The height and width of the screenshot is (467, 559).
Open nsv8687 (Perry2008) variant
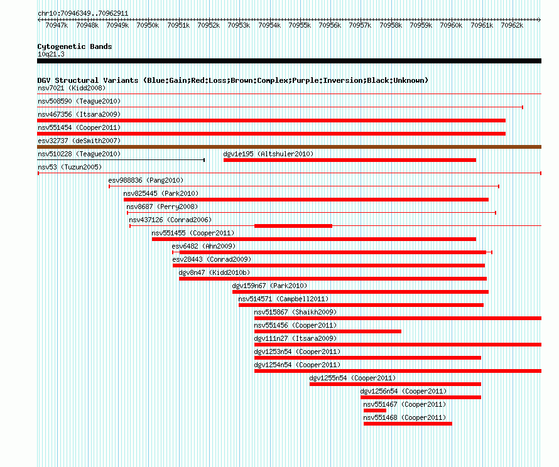[x=162, y=207]
